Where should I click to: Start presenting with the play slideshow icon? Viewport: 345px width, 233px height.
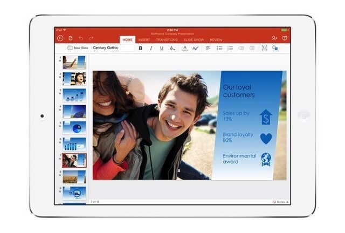pyautogui.click(x=285, y=38)
